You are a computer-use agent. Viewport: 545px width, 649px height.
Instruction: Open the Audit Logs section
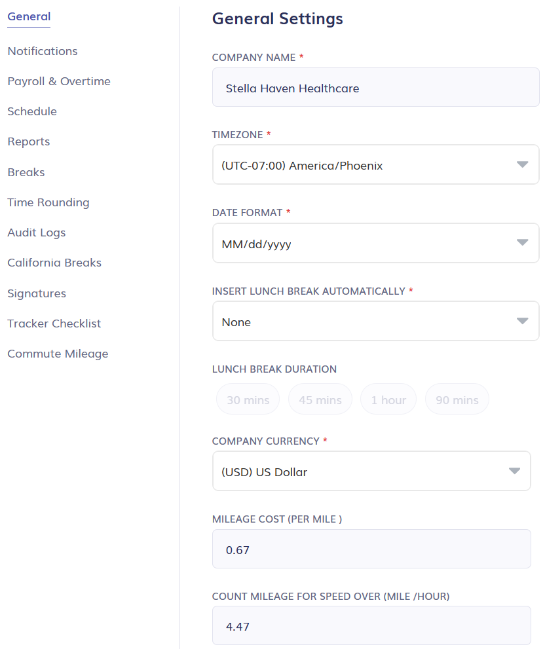coord(36,232)
